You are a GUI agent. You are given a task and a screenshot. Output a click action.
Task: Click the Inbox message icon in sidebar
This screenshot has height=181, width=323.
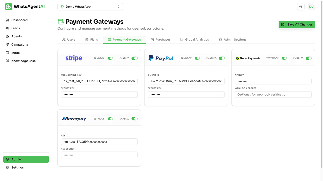[x=7, y=53]
